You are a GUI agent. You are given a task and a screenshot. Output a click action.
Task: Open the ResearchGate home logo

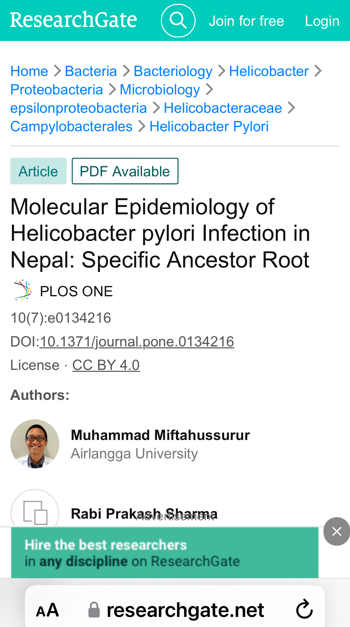point(74,20)
